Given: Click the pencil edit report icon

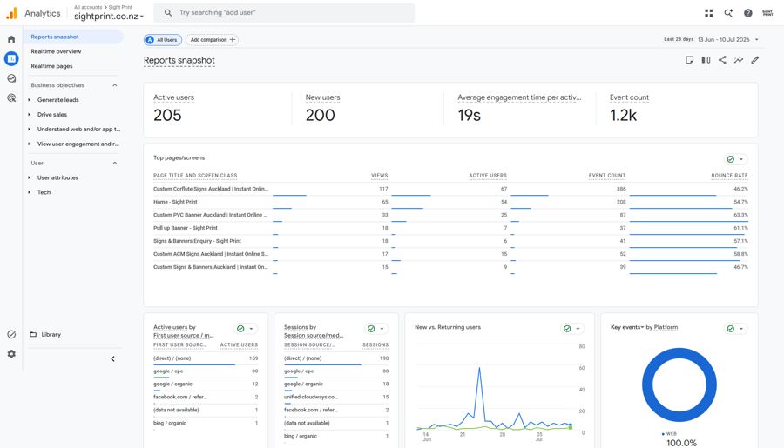Looking at the screenshot, I should click(755, 60).
